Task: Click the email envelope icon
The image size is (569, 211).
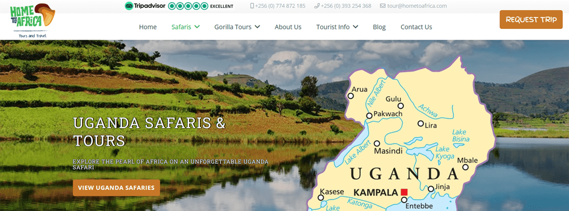Action: 382,6
